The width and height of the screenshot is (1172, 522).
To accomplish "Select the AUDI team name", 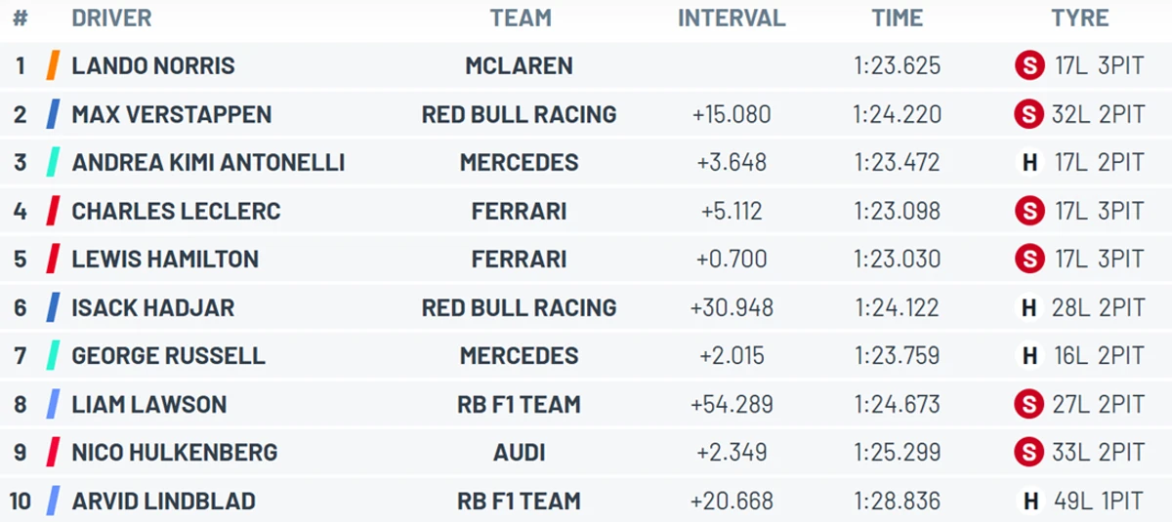I will pyautogui.click(x=520, y=453).
